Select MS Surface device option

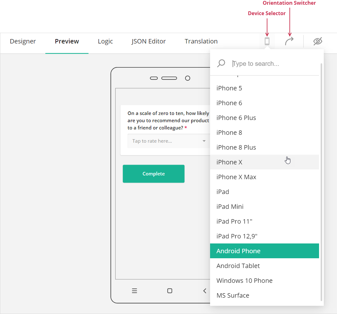pyautogui.click(x=233, y=295)
